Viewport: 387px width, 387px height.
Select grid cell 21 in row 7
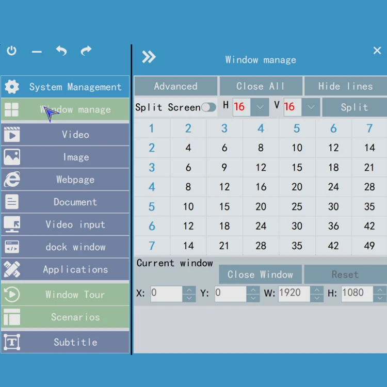224,246
